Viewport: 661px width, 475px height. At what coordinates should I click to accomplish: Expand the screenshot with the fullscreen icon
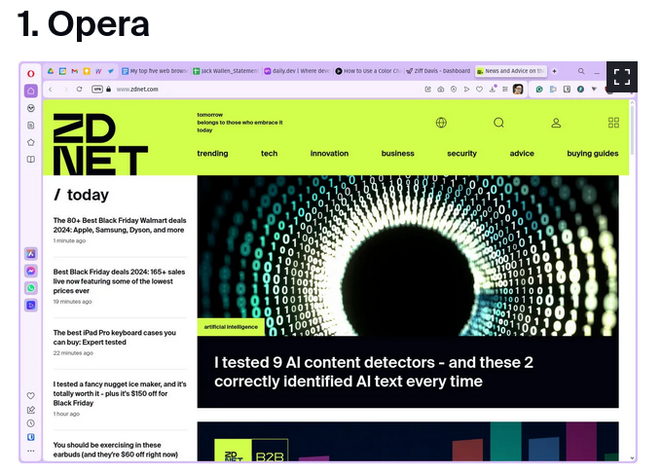(622, 77)
